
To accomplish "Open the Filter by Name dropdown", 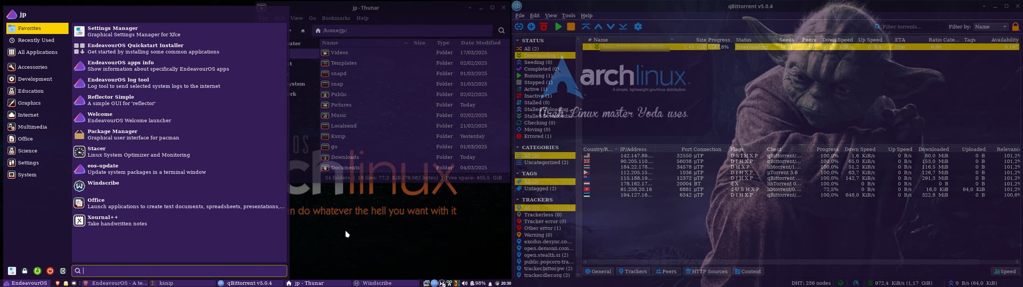I will 990,27.
